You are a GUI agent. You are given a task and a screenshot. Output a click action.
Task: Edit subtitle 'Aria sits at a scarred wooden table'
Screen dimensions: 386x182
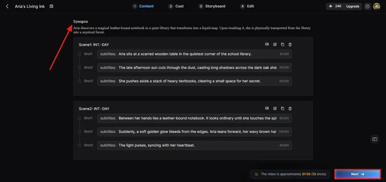195,54
